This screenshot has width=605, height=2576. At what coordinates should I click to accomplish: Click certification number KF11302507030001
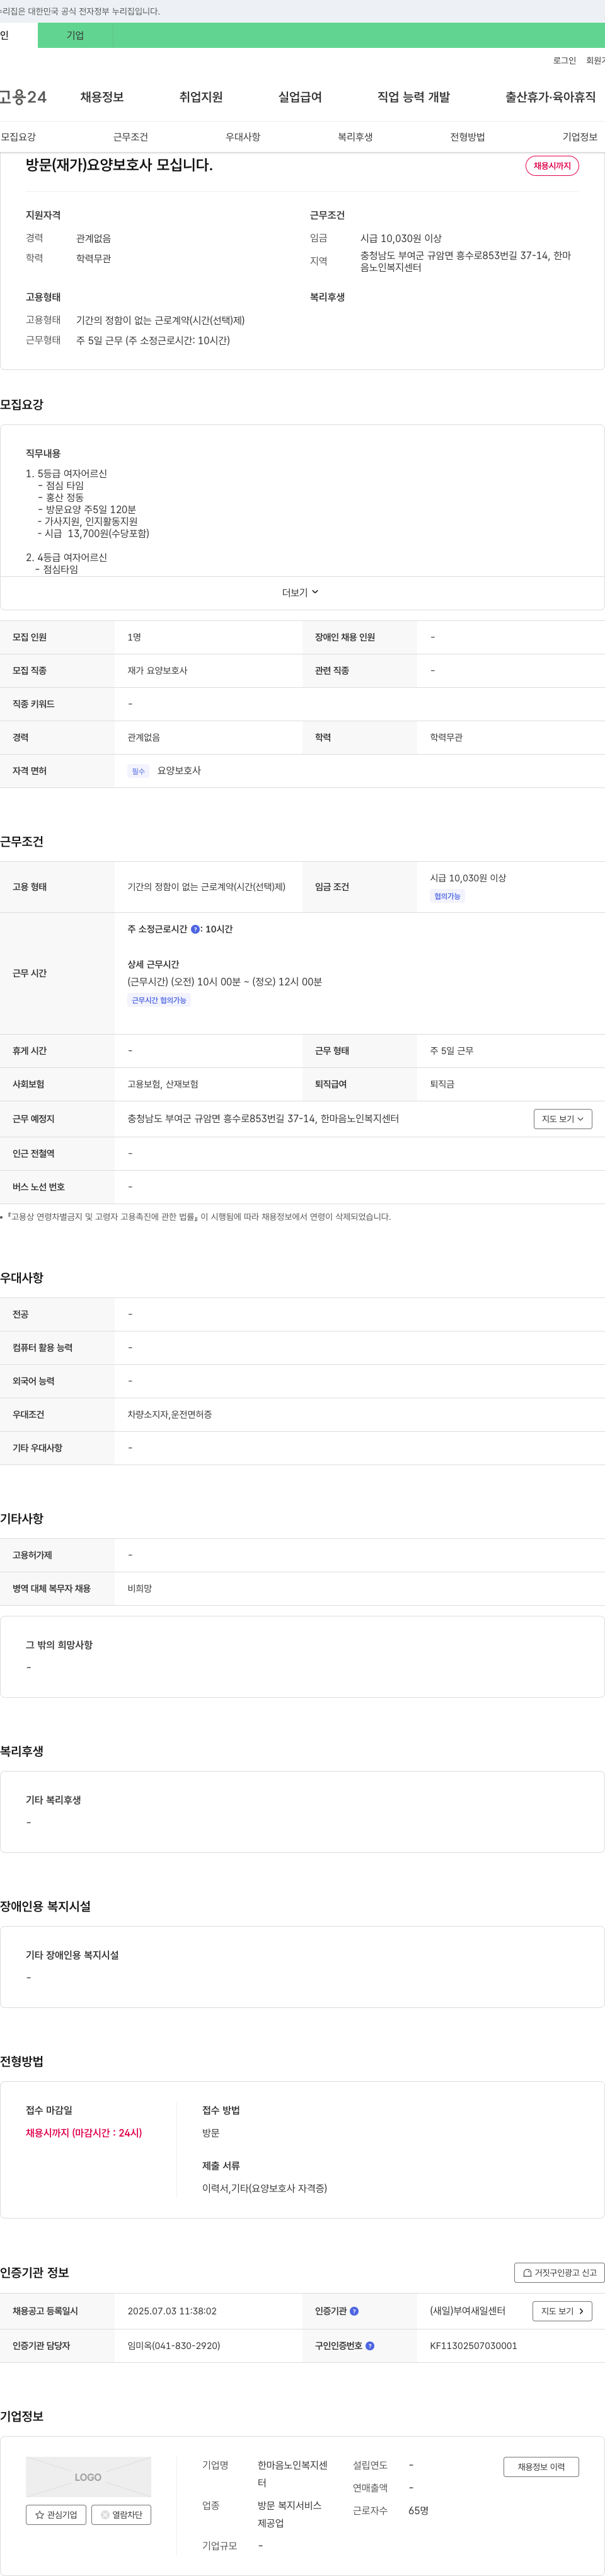pyautogui.click(x=473, y=2345)
